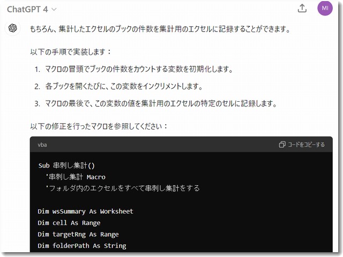Click the sentence 以下の手順で実装します

71,52
